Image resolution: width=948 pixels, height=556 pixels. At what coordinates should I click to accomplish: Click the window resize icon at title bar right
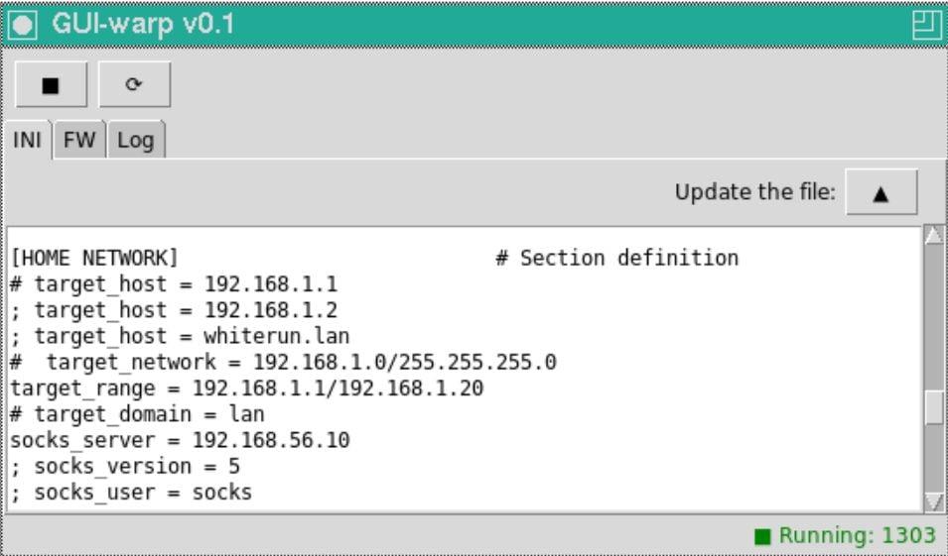click(x=925, y=25)
